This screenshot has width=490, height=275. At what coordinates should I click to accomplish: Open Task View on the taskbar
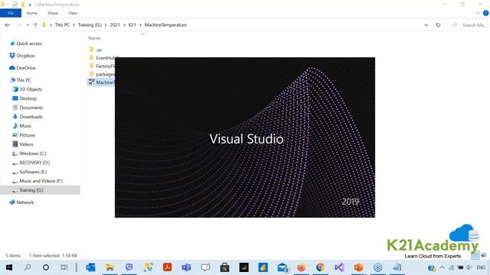(64, 267)
